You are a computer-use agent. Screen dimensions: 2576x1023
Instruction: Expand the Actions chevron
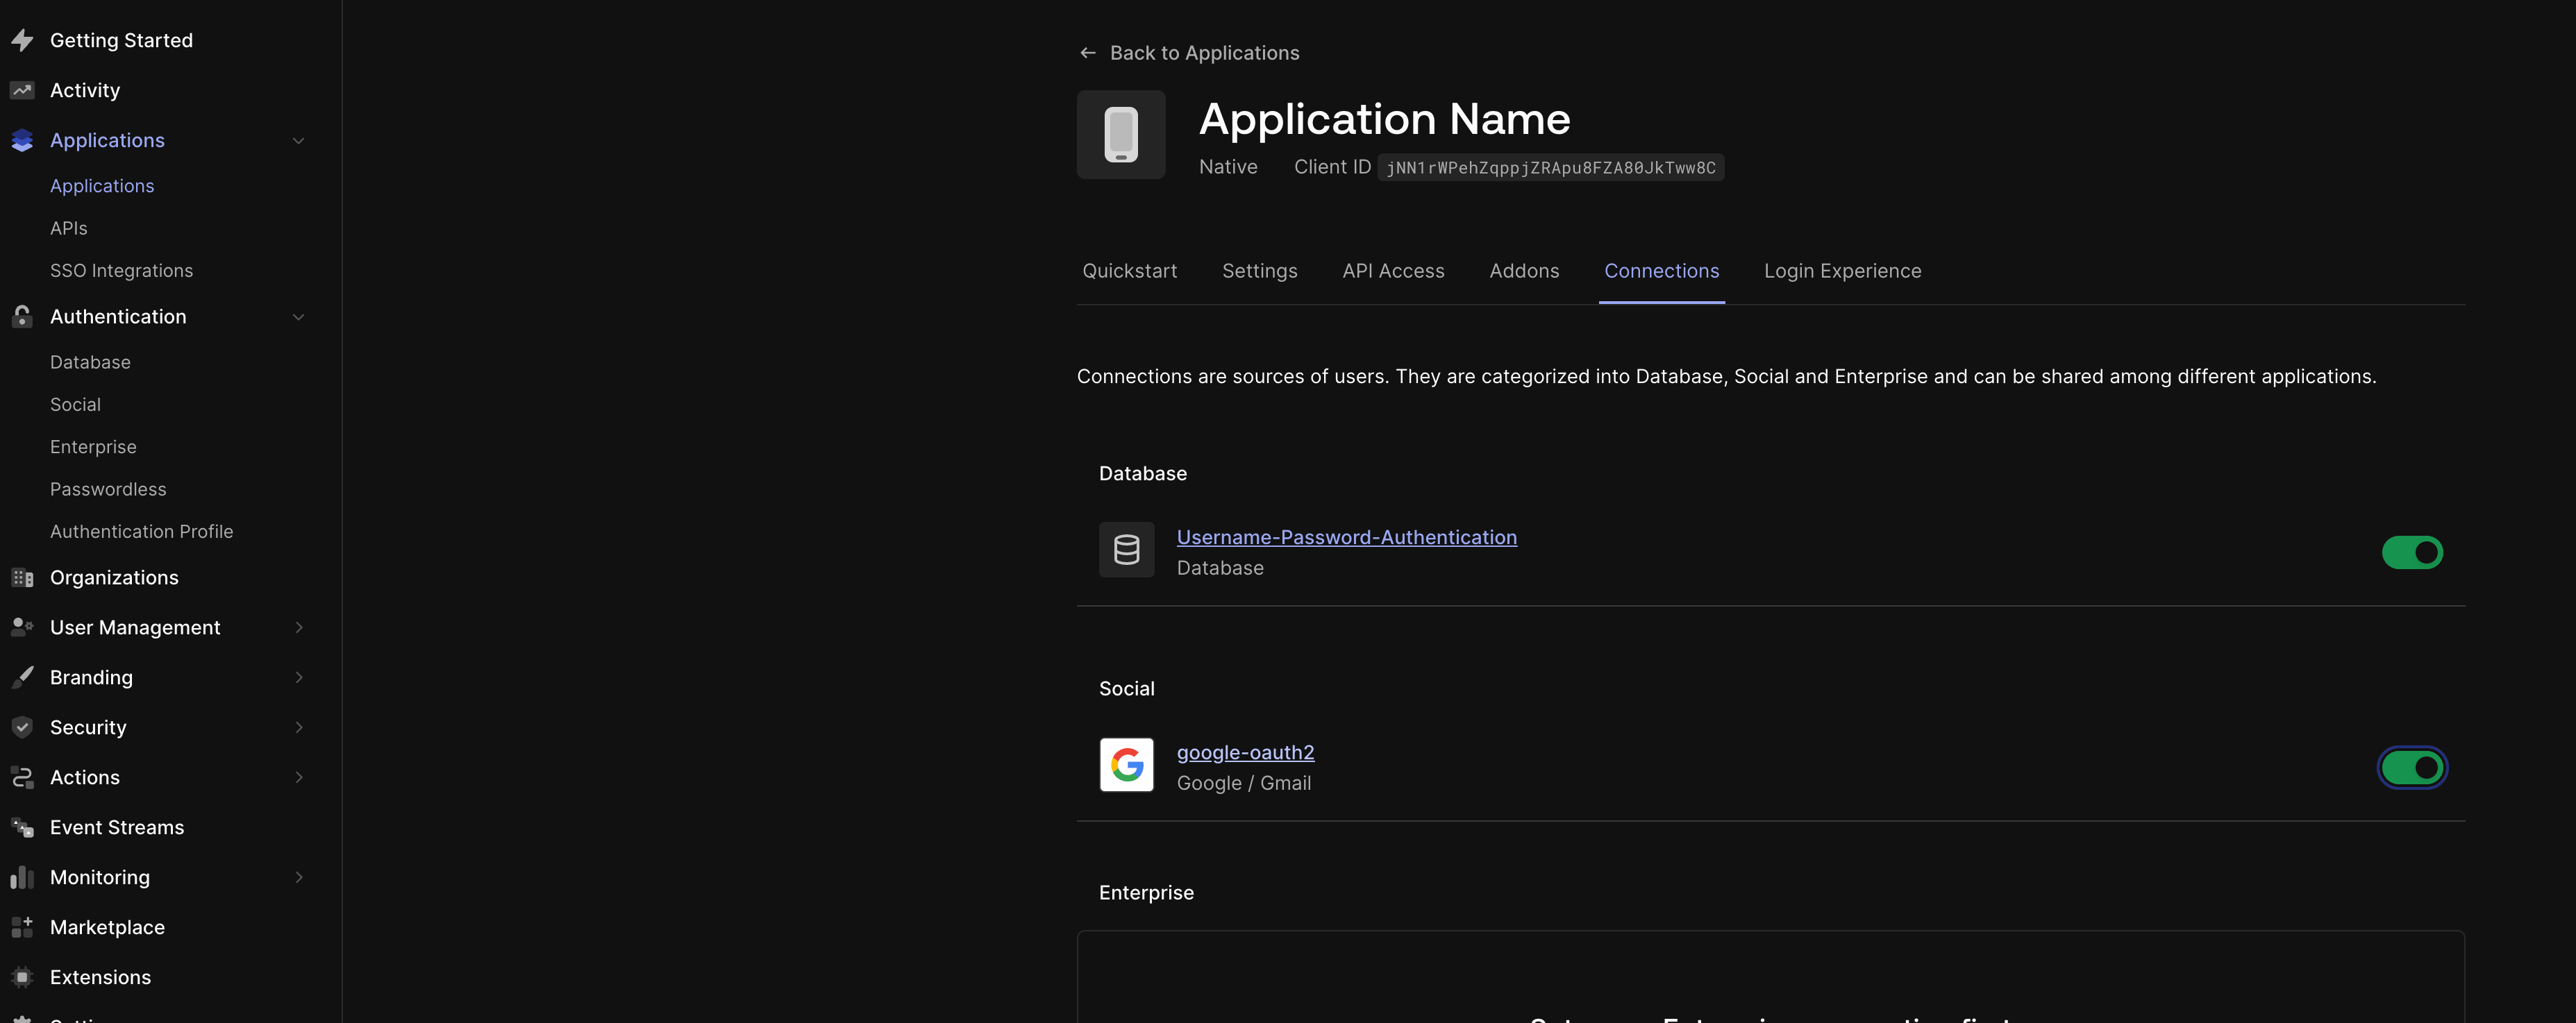tap(298, 777)
